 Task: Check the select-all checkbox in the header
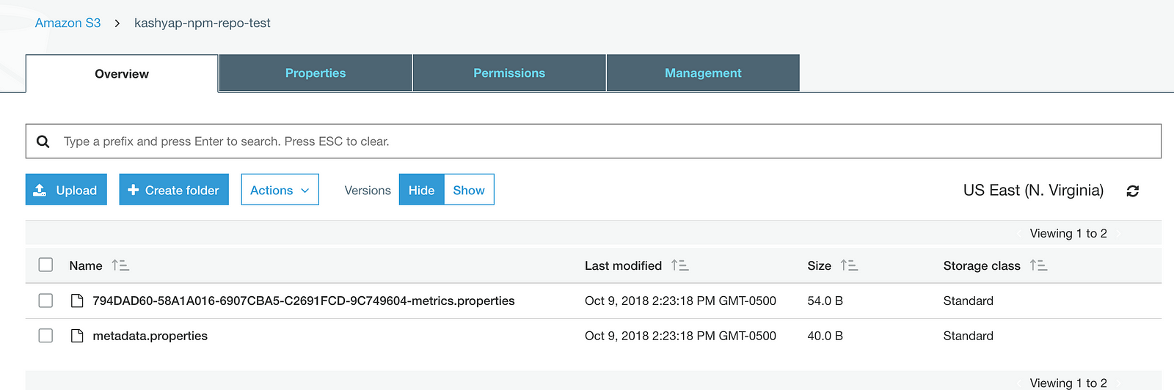pyautogui.click(x=45, y=265)
